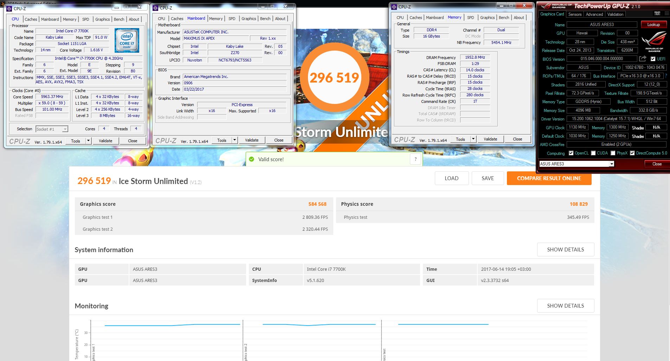Viewport: 670px width, 361px height.
Task: Click the Lookup button in GPU-Z
Action: pyautogui.click(x=653, y=25)
